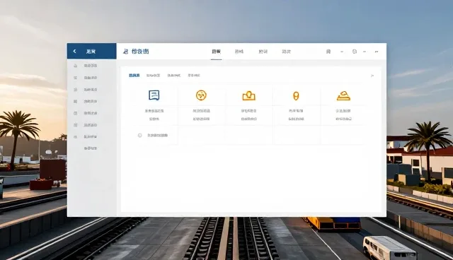Viewport: 453px width, 260px height.
Task: Switch to the second top navigation tab
Action: point(239,52)
